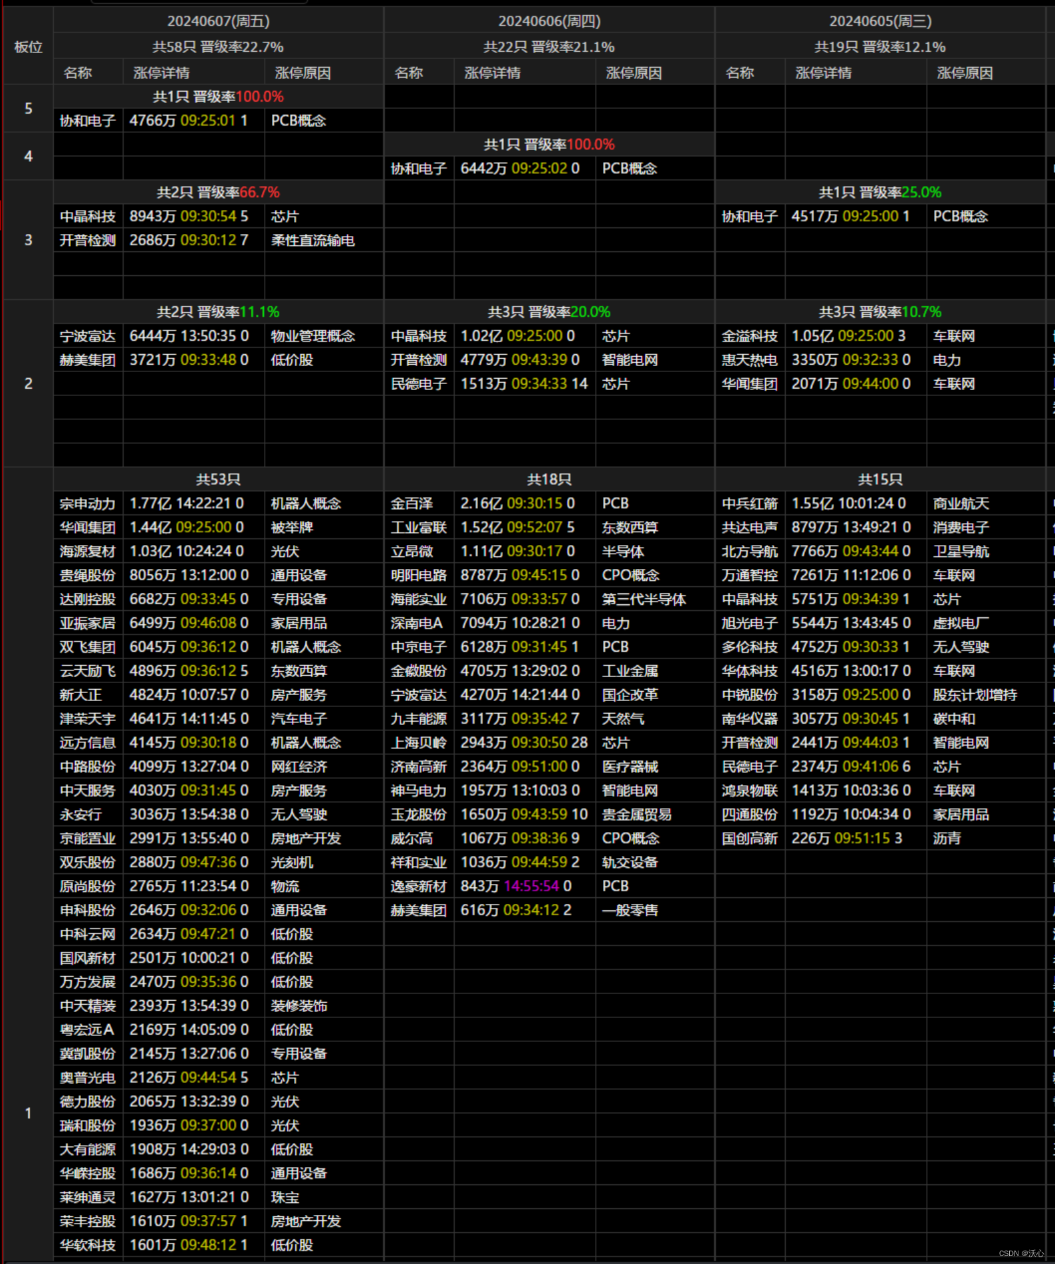Select stock 海源复材
Viewport: 1055px width, 1264px height.
(88, 552)
